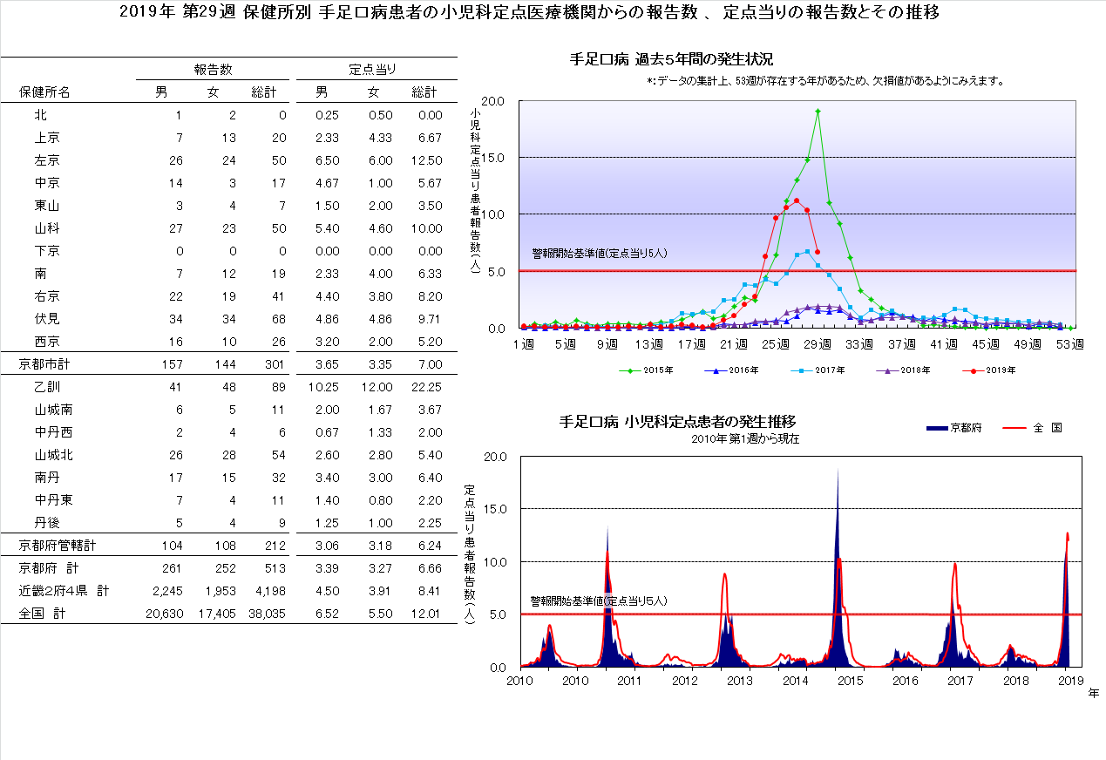Click the 定点当り header above the table
The image size is (1106, 760).
click(374, 69)
